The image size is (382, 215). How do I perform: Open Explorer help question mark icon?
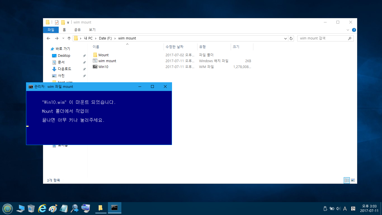pyautogui.click(x=354, y=30)
